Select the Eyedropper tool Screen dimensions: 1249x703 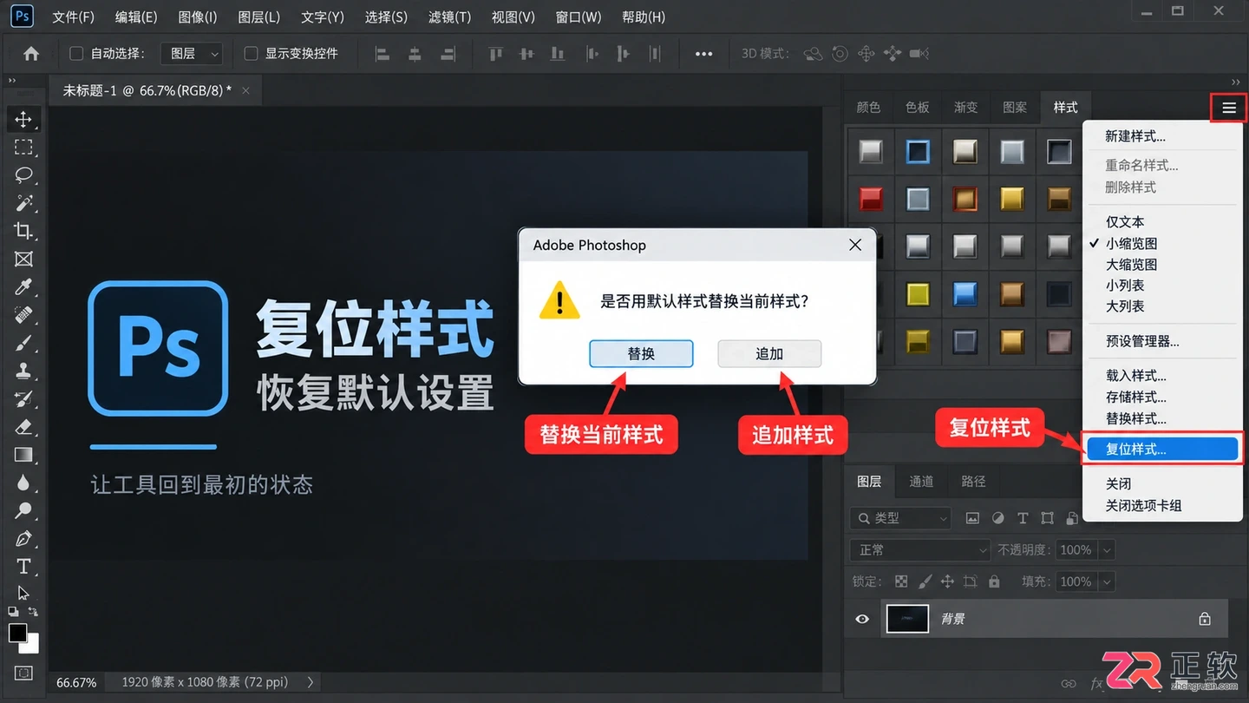(x=23, y=286)
